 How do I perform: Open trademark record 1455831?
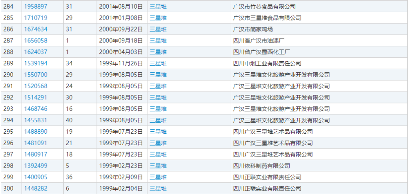coord(36,120)
